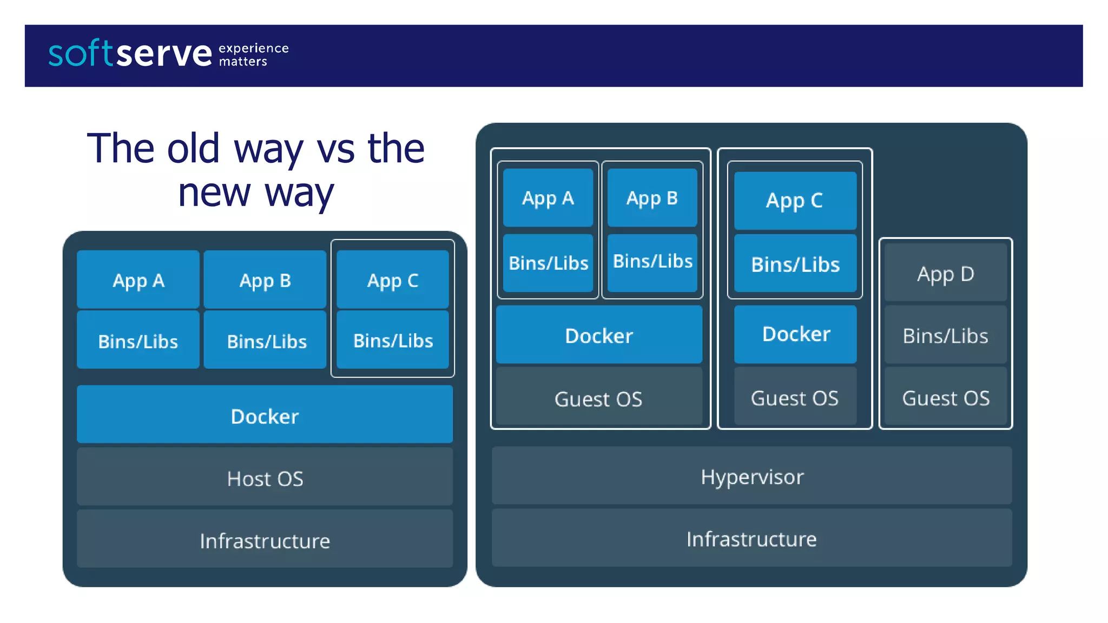Screen dimensions: 1108x623
Task: Click the Docker bar under right Apps A and B
Action: click(599, 335)
